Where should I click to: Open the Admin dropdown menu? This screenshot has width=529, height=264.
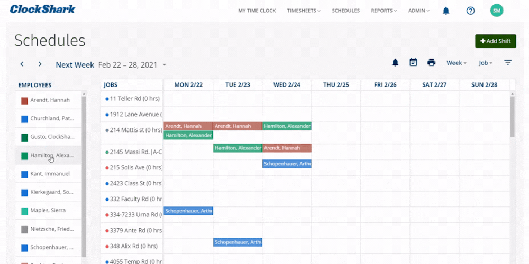click(x=419, y=11)
